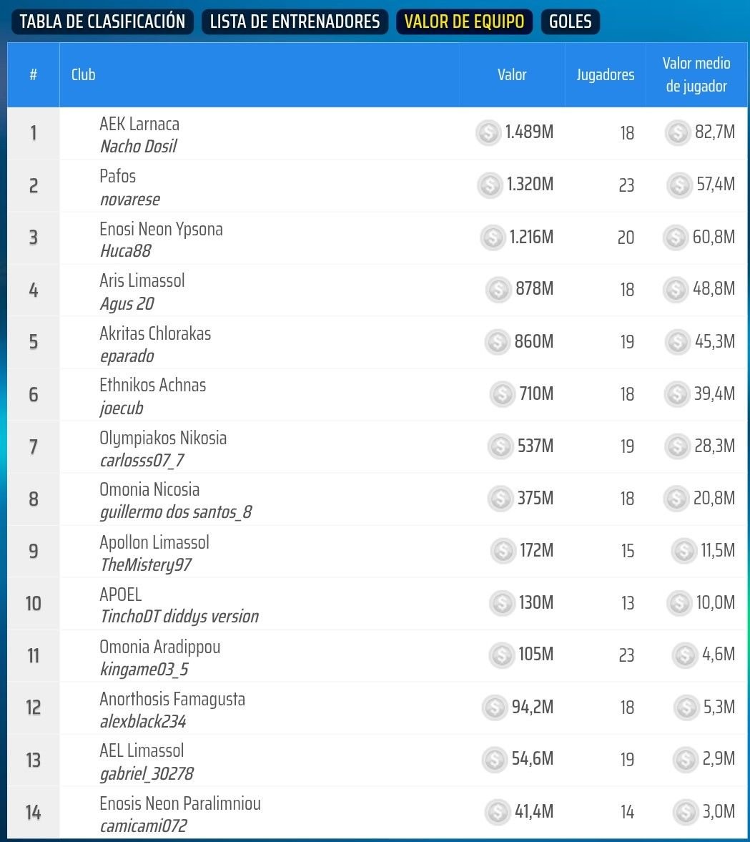Sort by Valor medio de jugador header

696,74
